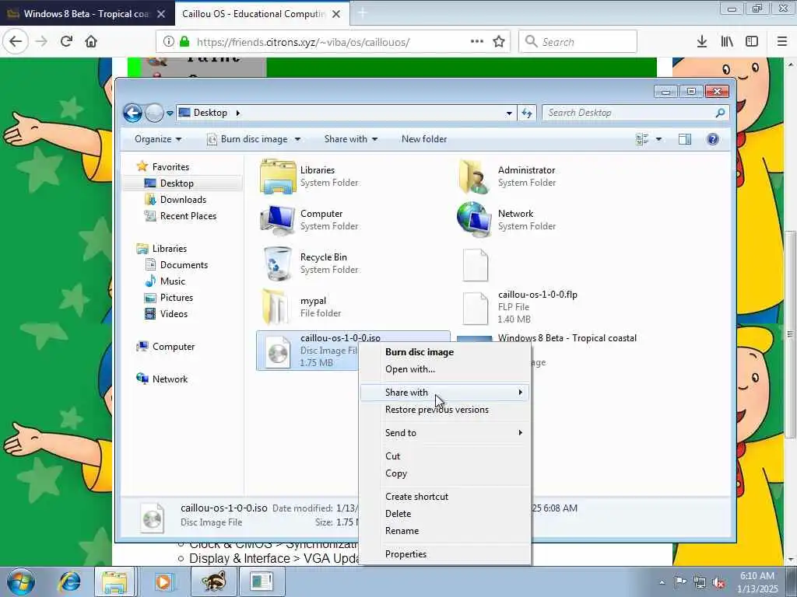
Task: Select the Computer system folder icon
Action: (278, 220)
